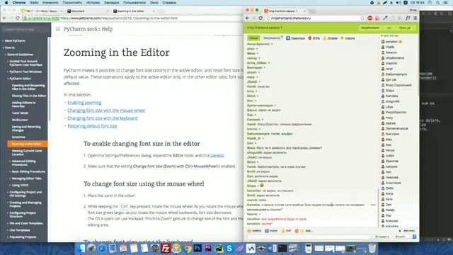Open Google Chrome from the Dock
Viewport: 453px width, 255px height.
187,249
